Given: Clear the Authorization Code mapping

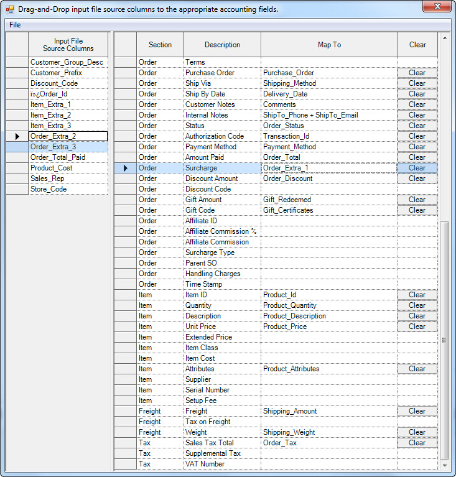Looking at the screenshot, I should point(417,136).
